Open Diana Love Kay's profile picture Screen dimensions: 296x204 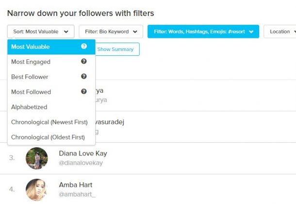pos(37,158)
